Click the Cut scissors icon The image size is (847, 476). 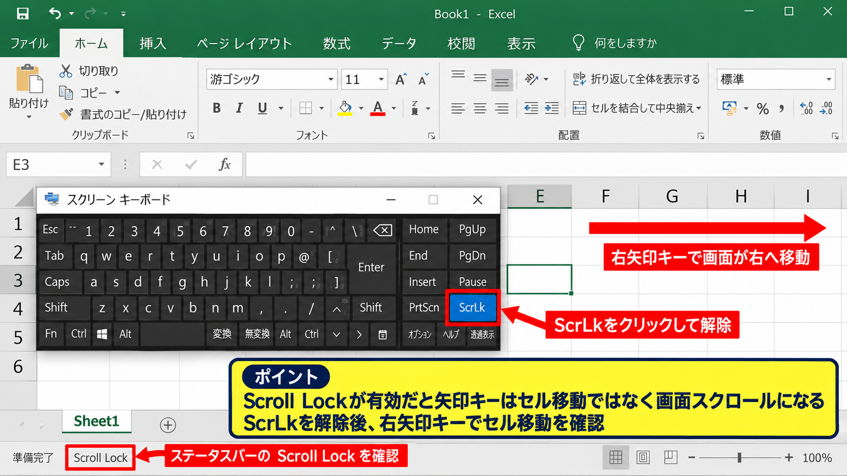tap(66, 71)
